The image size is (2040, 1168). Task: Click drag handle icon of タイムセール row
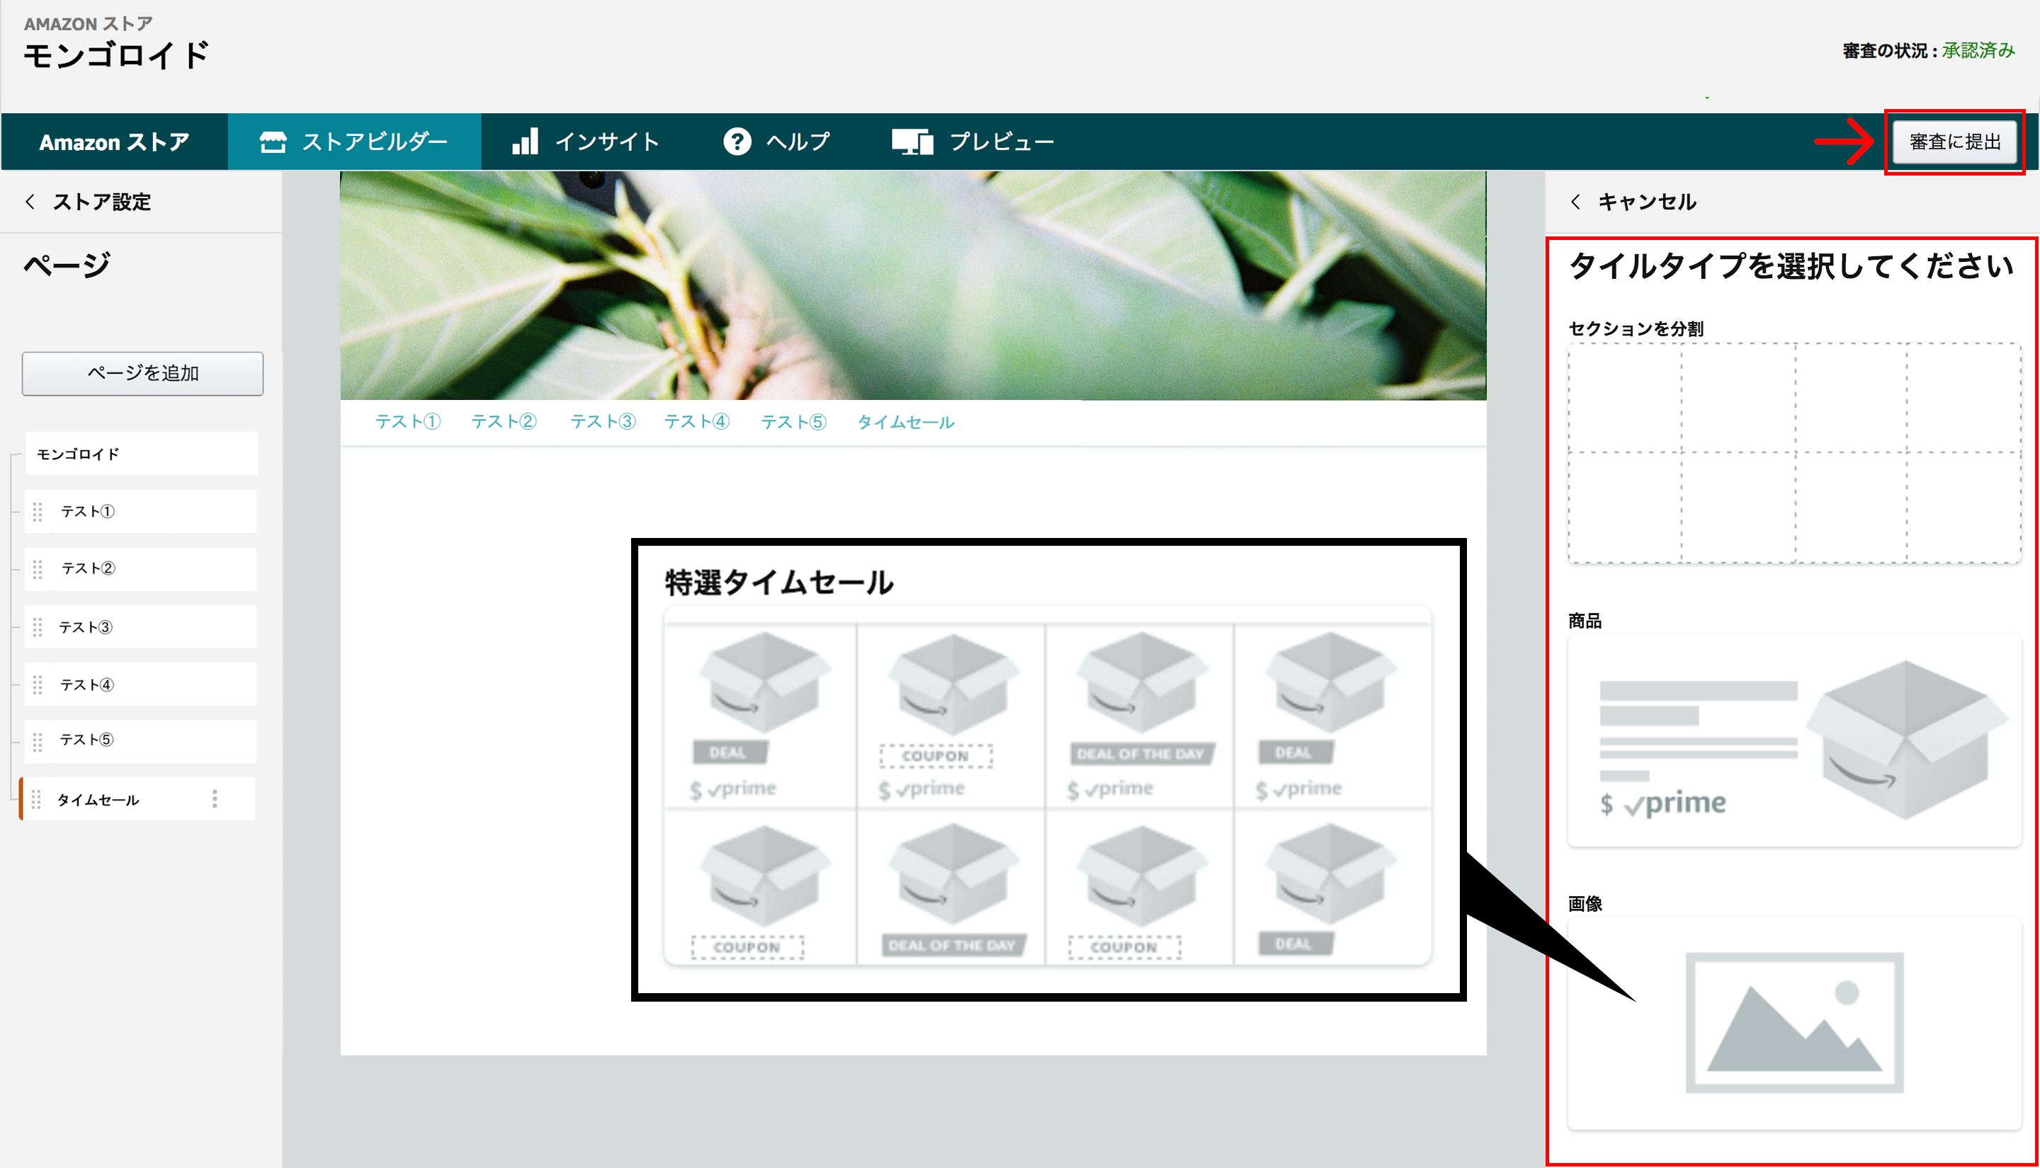36,800
